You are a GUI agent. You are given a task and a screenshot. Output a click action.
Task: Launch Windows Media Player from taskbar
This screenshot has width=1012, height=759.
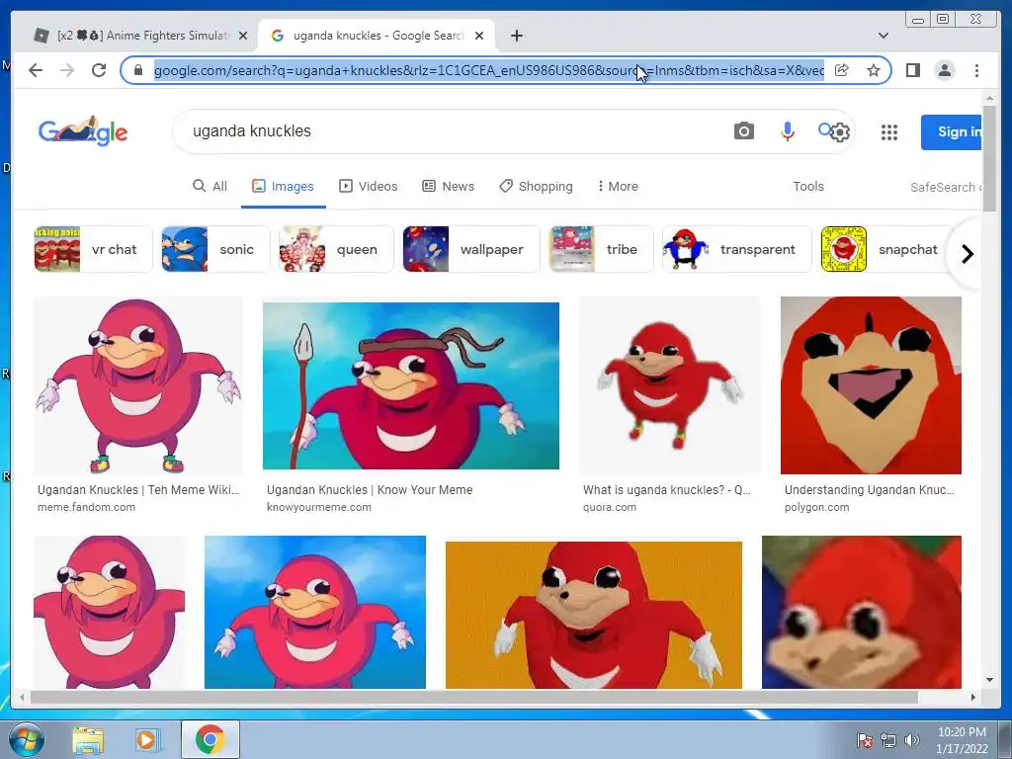pyautogui.click(x=147, y=739)
